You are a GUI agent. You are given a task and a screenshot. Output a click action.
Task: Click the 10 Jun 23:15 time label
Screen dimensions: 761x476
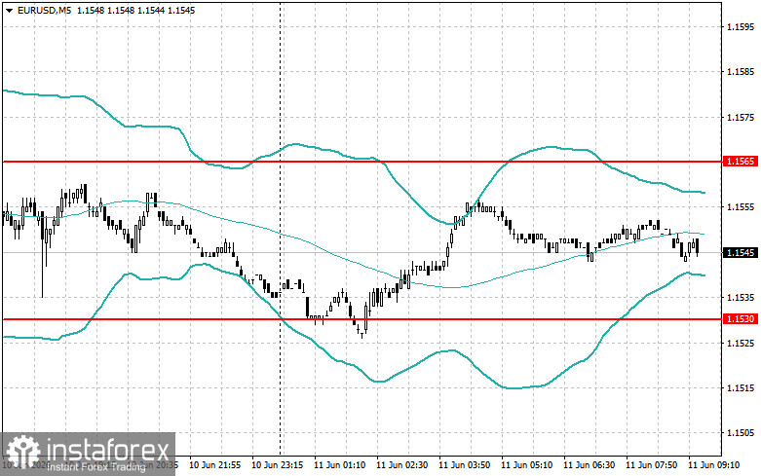coord(277,465)
